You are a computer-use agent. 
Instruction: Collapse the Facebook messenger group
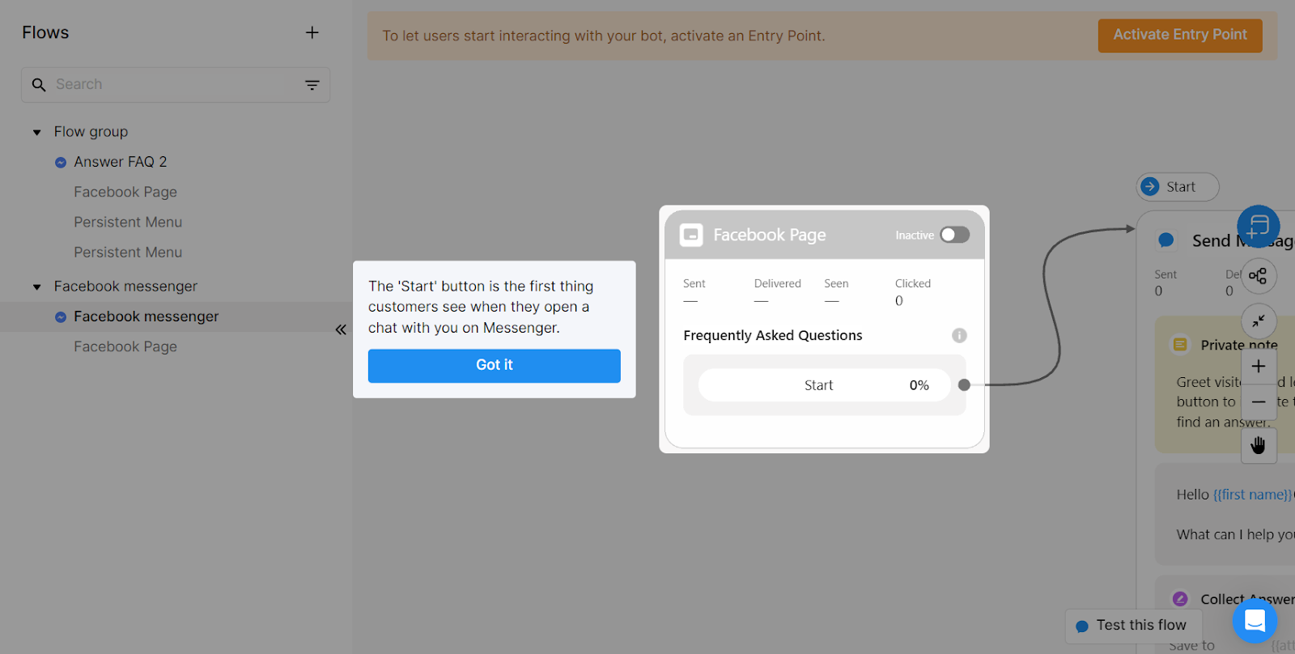point(36,287)
